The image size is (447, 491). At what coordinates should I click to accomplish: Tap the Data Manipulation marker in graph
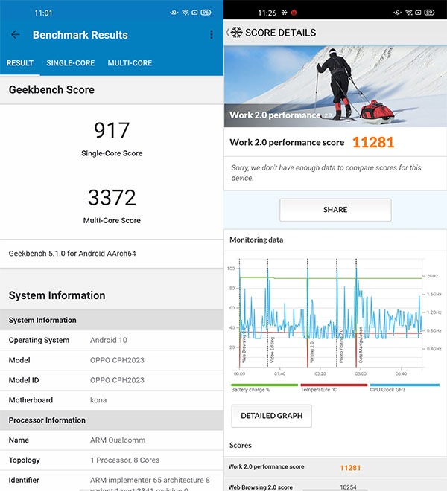tap(361, 345)
